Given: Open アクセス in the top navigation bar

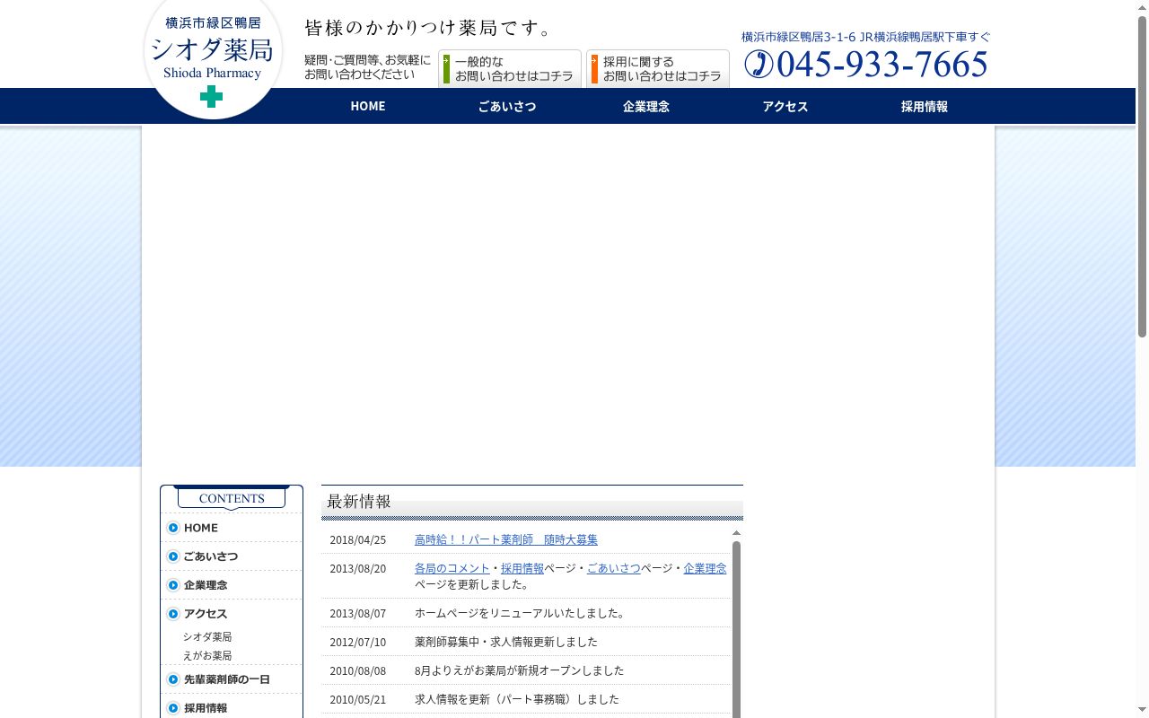Looking at the screenshot, I should point(785,106).
